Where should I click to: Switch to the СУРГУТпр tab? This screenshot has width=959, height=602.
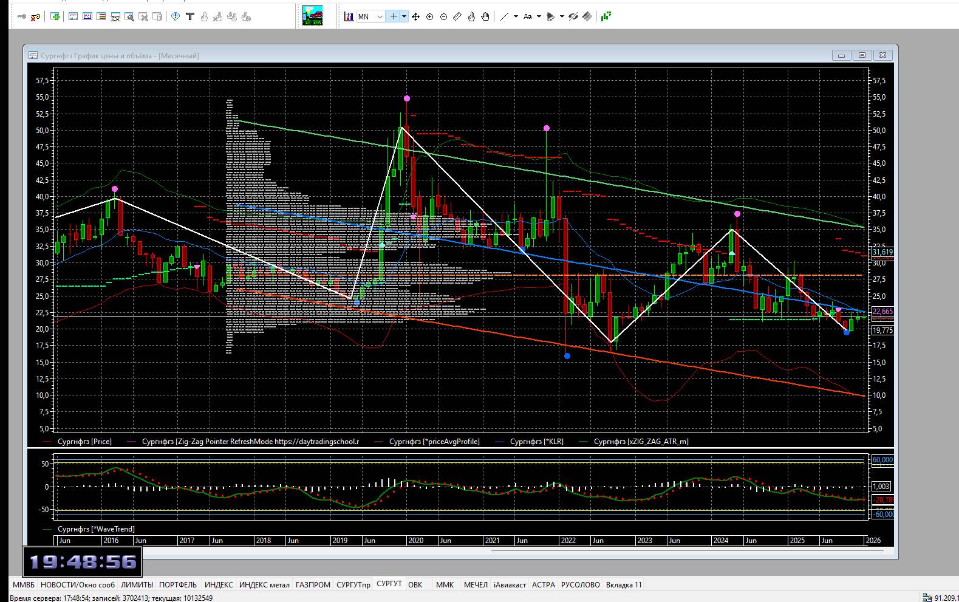coord(353,585)
